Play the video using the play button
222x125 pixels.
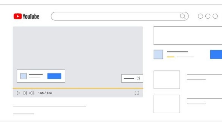[18, 93]
